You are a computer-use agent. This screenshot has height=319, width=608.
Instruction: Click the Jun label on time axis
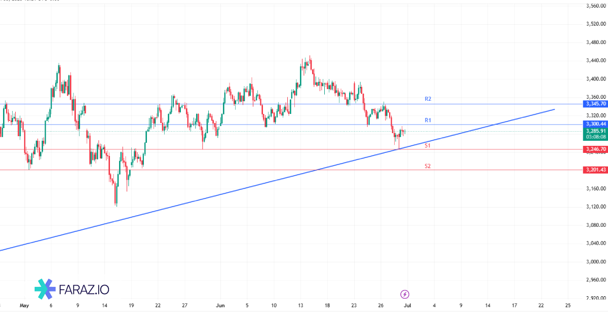tap(220, 306)
